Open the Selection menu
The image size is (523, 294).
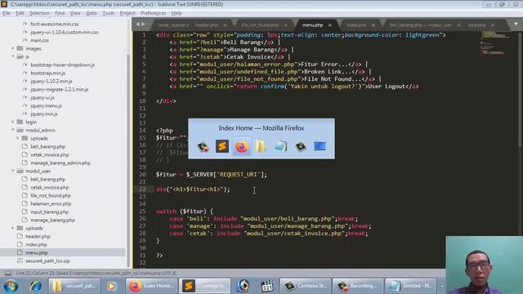[x=39, y=13]
